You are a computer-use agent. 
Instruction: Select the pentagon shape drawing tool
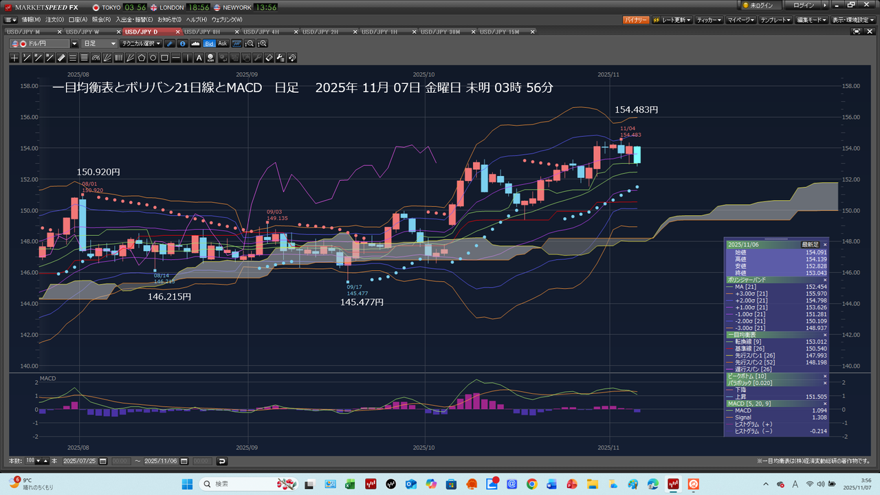pos(142,58)
